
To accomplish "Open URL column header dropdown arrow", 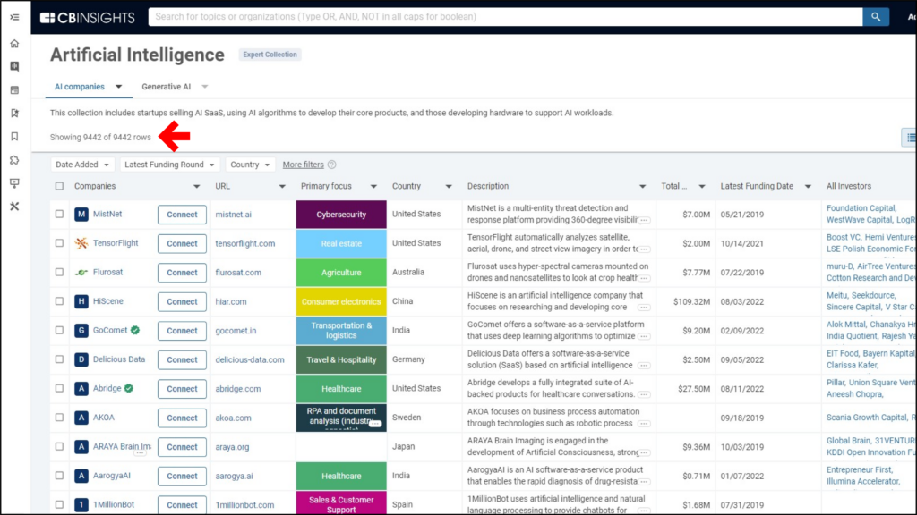I will (x=282, y=186).
